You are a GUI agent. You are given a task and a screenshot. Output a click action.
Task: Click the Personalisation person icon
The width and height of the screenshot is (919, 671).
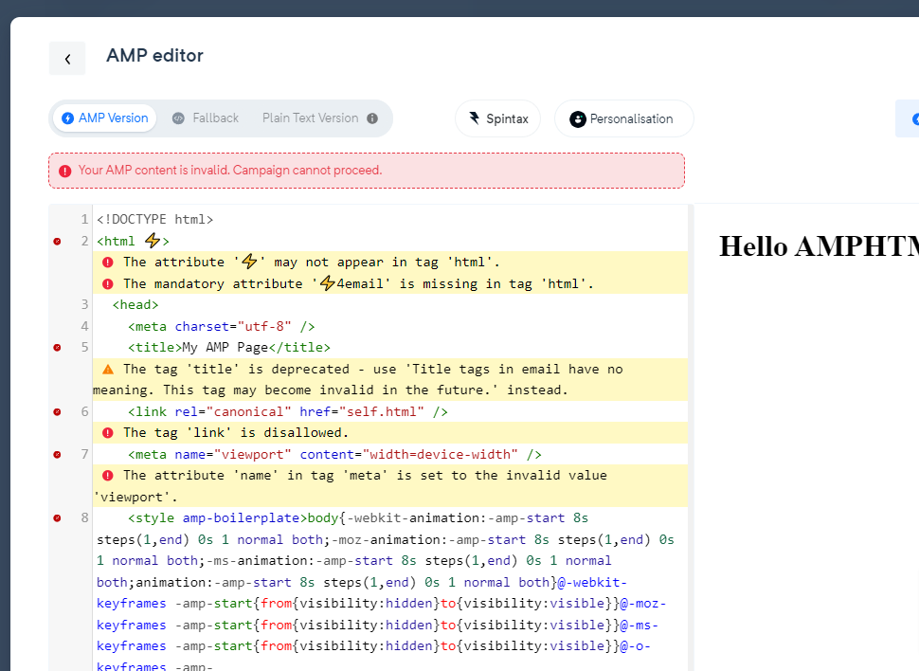pyautogui.click(x=577, y=119)
